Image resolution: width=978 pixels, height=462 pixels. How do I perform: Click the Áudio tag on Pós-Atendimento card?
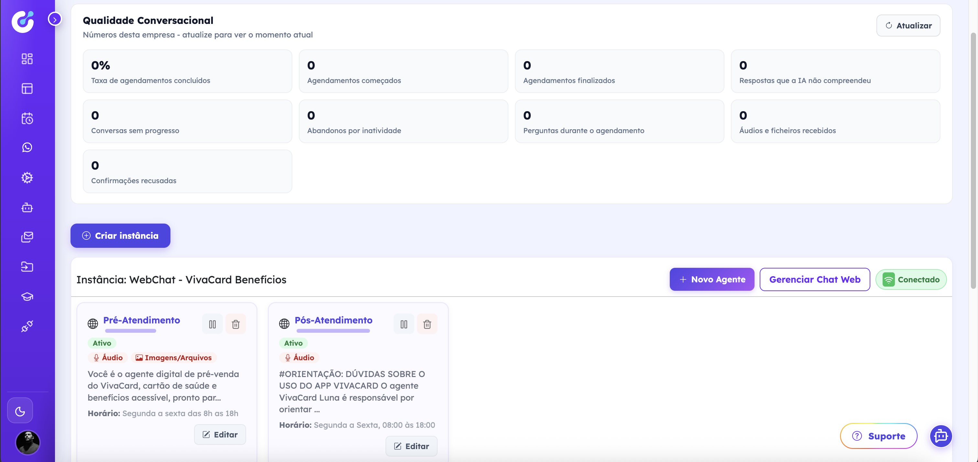coord(299,358)
